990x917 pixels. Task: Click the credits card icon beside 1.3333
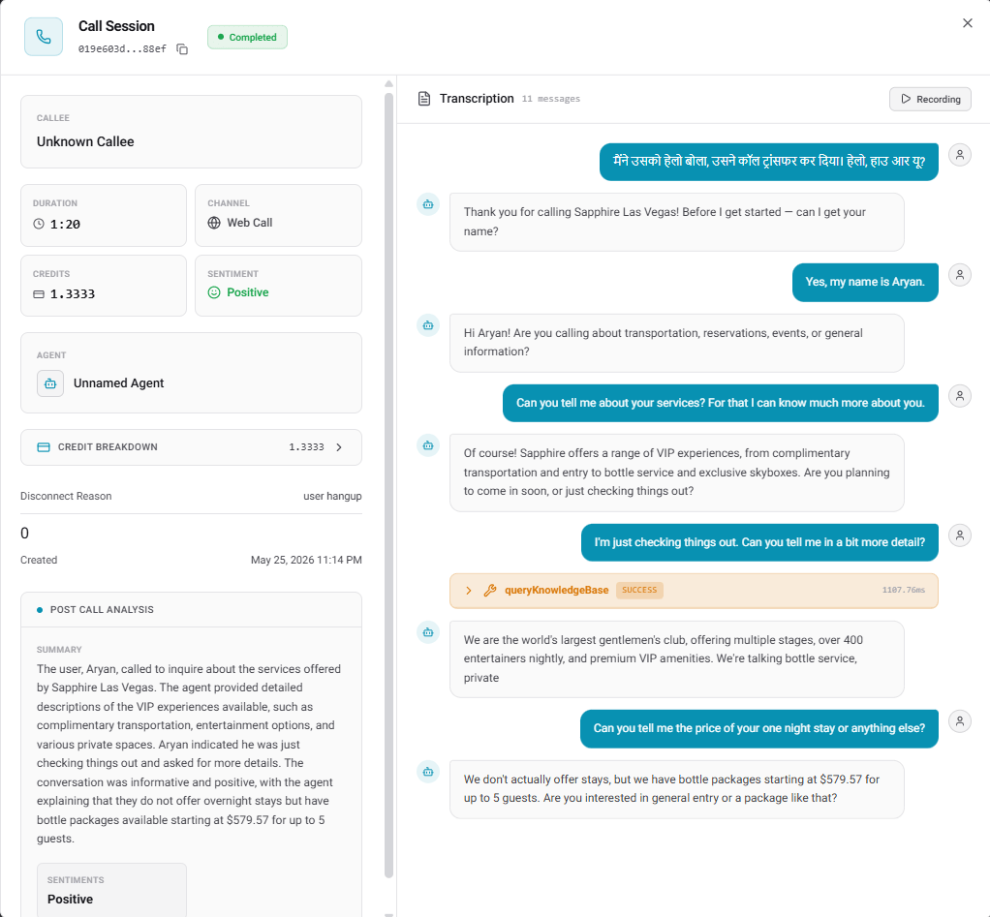(39, 294)
